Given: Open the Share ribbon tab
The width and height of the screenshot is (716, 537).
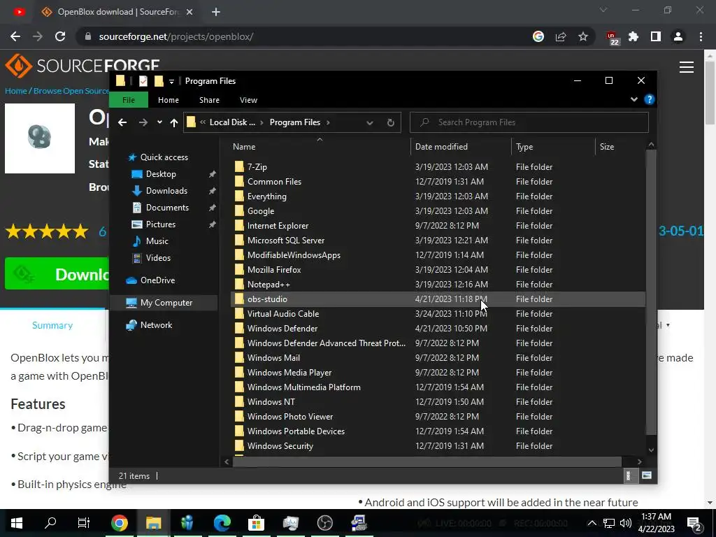Looking at the screenshot, I should click(x=209, y=100).
